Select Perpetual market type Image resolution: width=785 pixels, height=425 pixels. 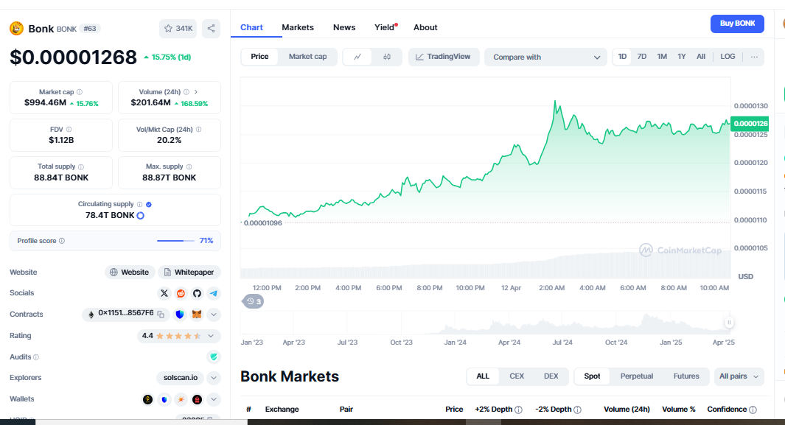click(637, 376)
